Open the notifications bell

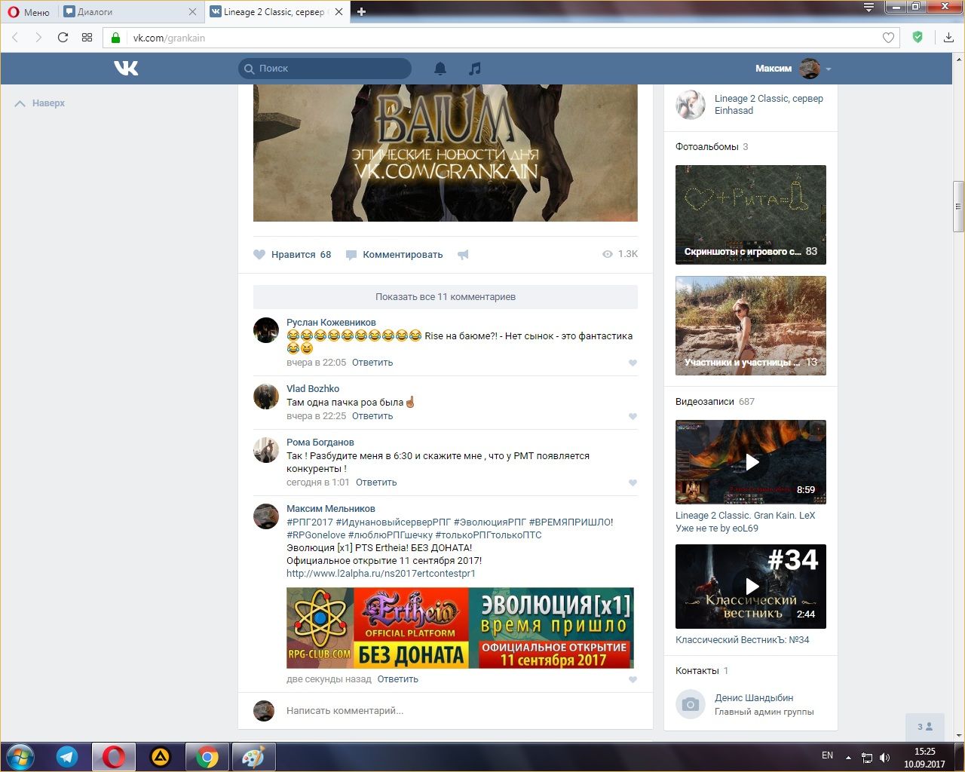440,69
